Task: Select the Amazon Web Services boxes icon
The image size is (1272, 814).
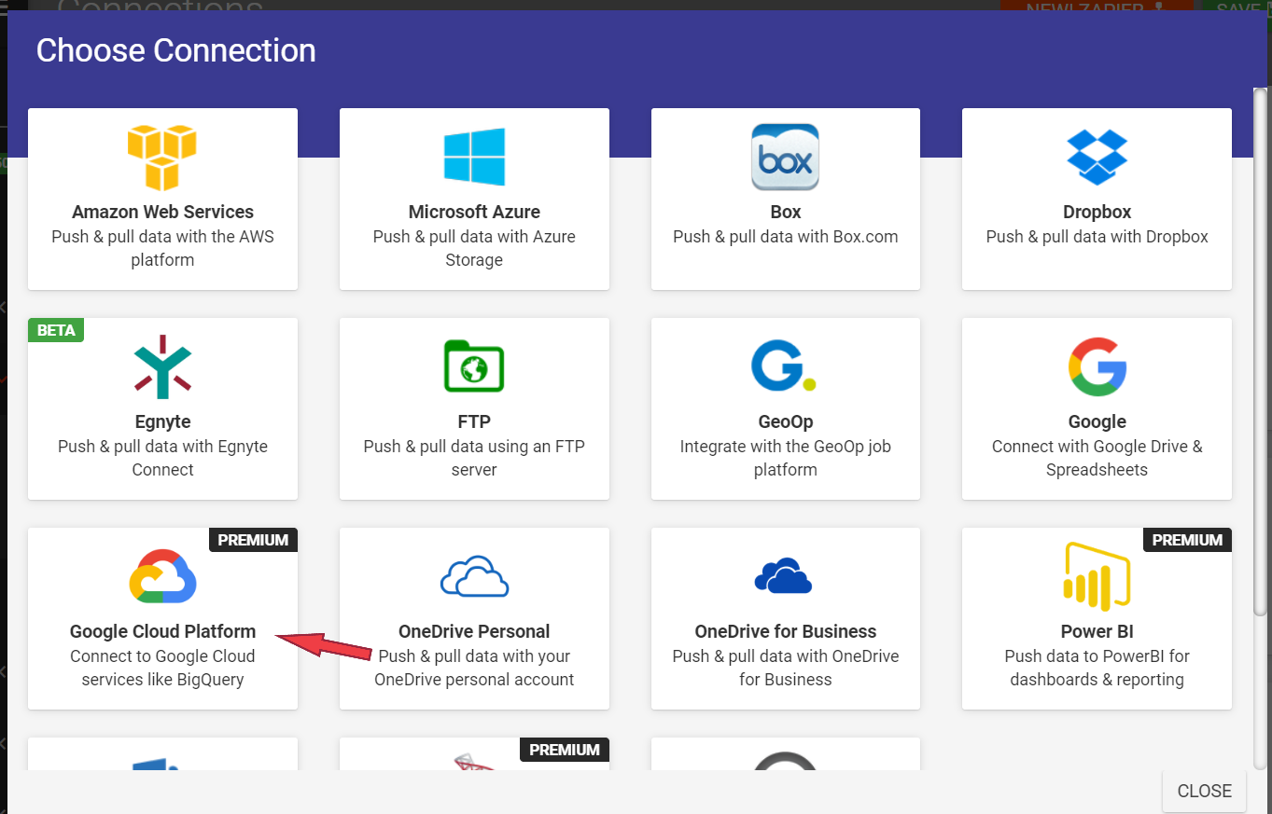Action: 162,158
